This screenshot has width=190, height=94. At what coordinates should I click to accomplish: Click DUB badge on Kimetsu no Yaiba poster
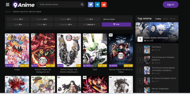(x=130, y=66)
